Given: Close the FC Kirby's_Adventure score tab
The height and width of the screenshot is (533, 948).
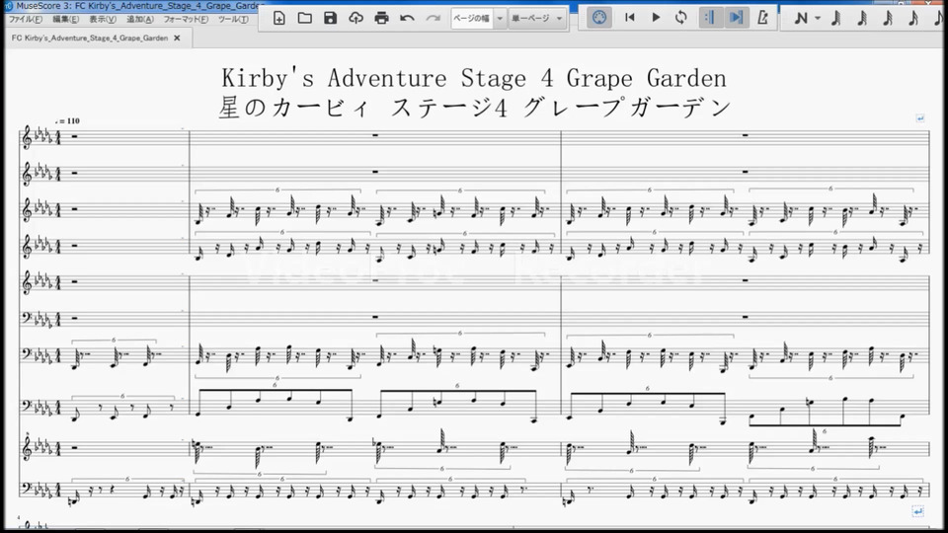Looking at the screenshot, I should click(177, 38).
